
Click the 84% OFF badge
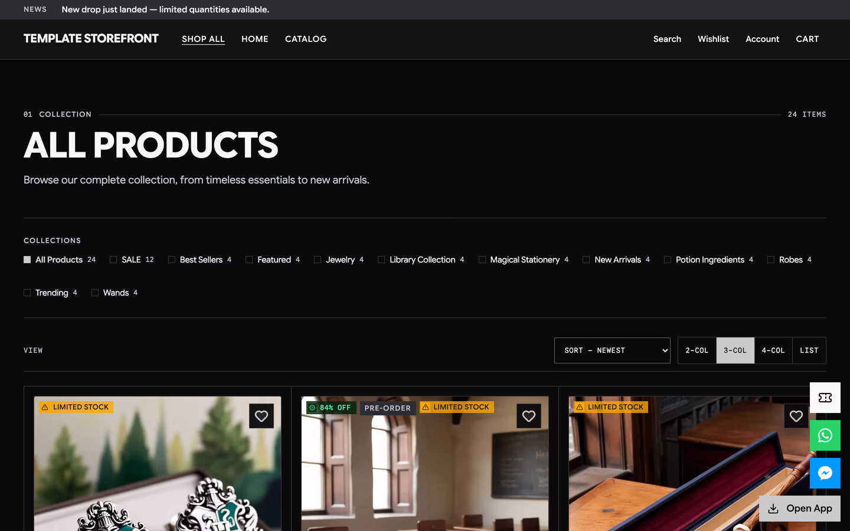(331, 408)
